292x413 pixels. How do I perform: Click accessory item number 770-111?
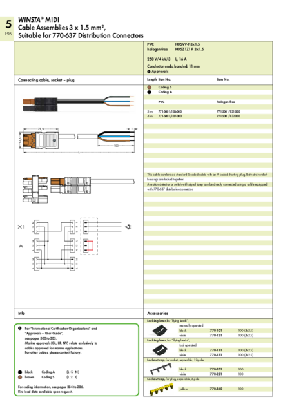216,350
